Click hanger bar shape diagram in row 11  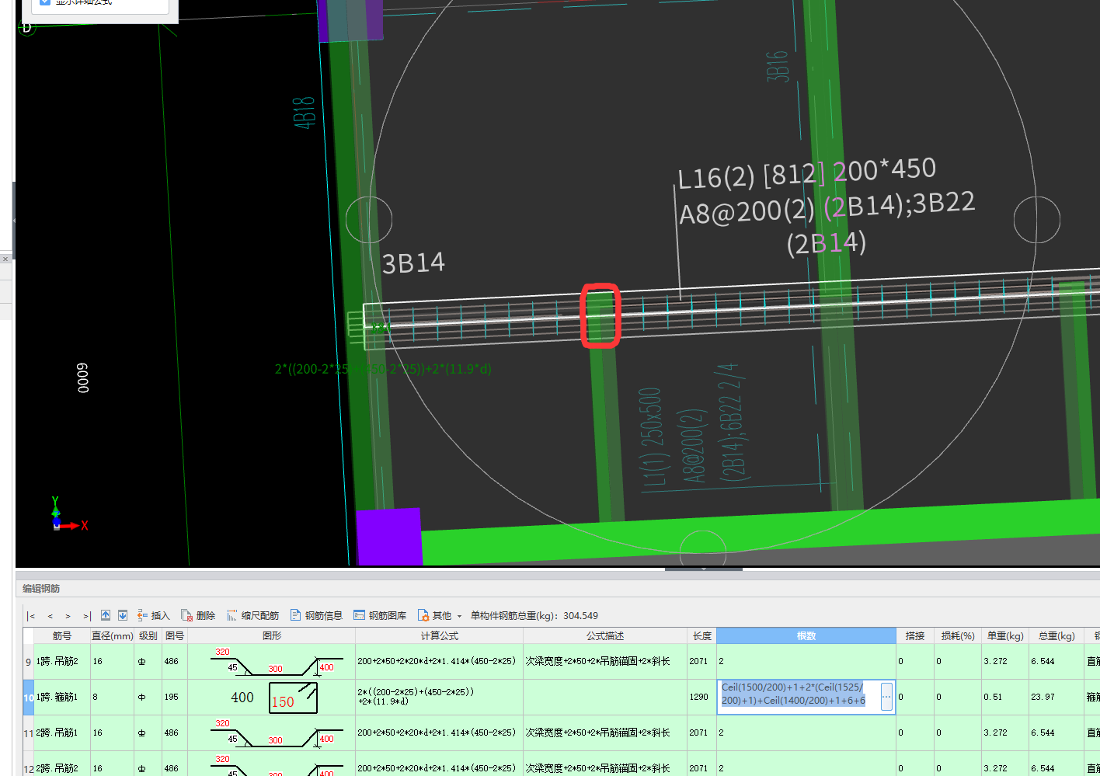tap(272, 733)
